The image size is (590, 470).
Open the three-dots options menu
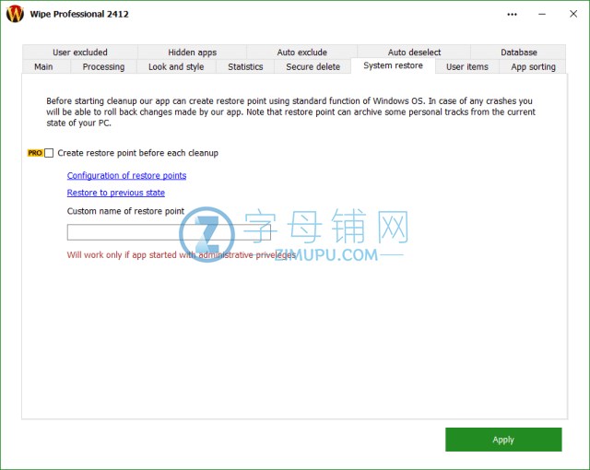[512, 15]
